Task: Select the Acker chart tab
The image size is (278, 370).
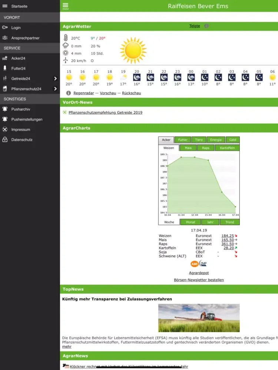Action: tap(166, 140)
